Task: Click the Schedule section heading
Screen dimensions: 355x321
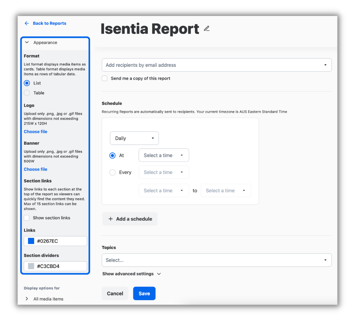Action: point(112,103)
